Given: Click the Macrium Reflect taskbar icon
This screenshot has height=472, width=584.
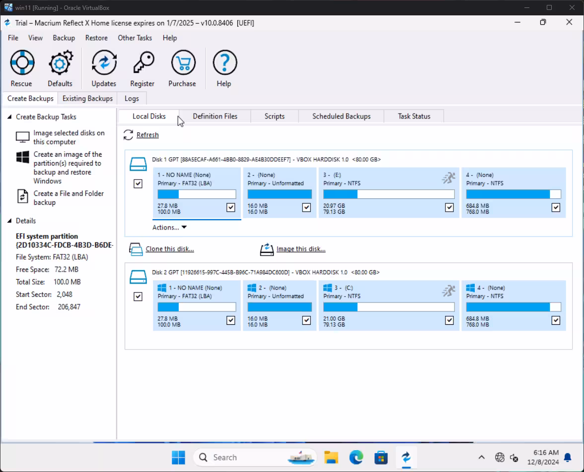Looking at the screenshot, I should (406, 458).
